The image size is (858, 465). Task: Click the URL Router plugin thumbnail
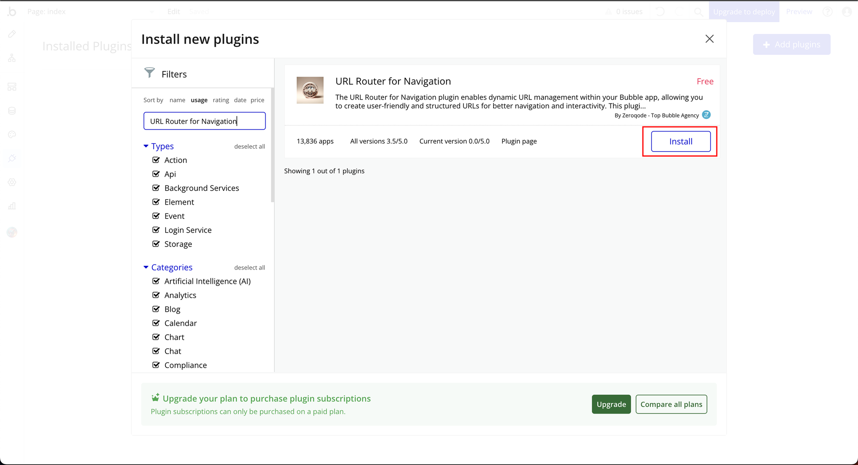coord(310,90)
